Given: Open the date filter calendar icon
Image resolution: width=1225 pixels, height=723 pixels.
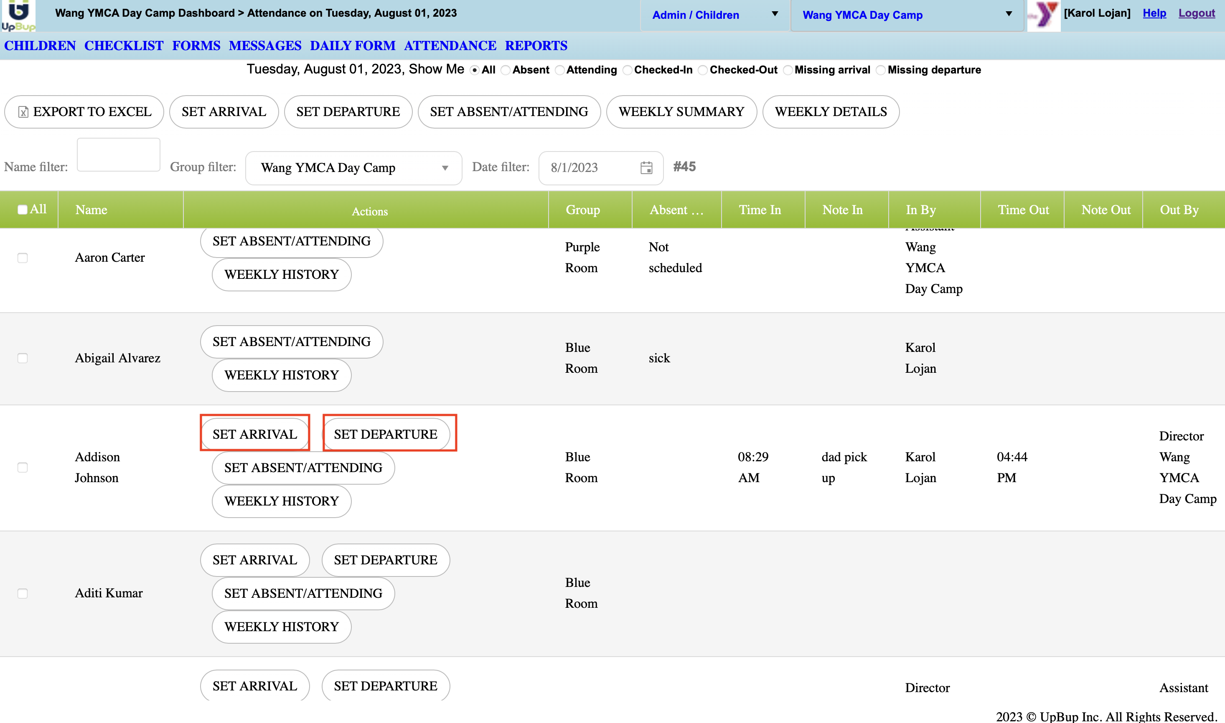Looking at the screenshot, I should (646, 167).
